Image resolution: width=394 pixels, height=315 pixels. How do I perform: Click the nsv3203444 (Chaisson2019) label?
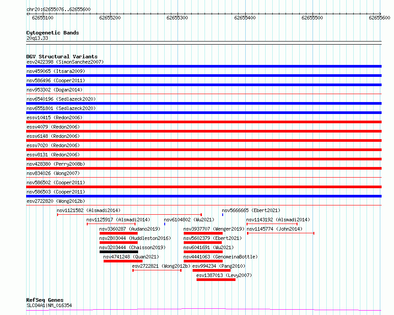[132, 247]
